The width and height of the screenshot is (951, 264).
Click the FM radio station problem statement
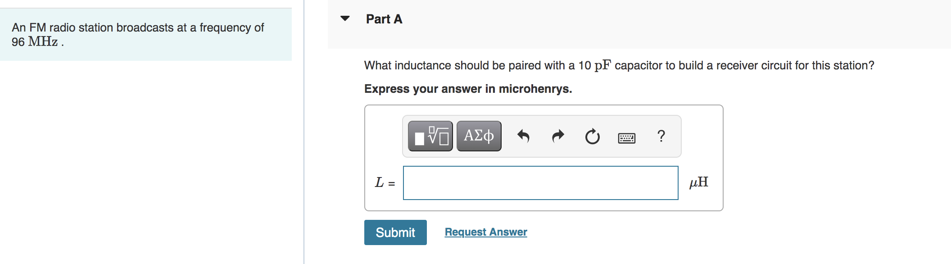[x=138, y=34]
